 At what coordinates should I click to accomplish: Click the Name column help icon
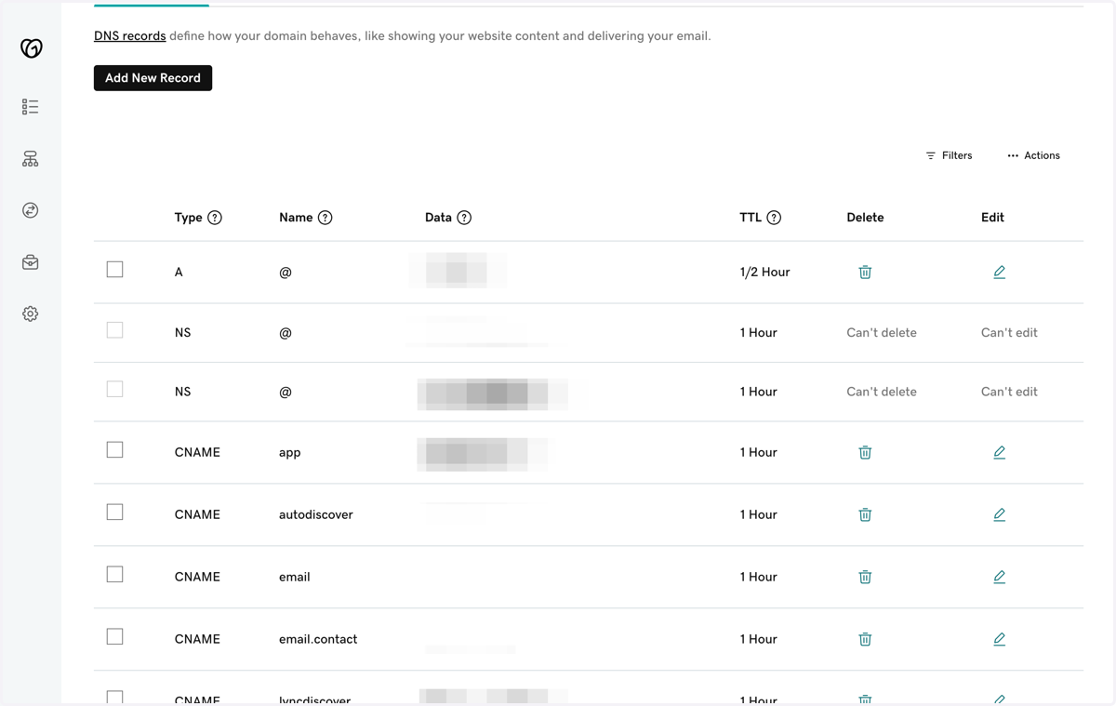[x=325, y=218]
